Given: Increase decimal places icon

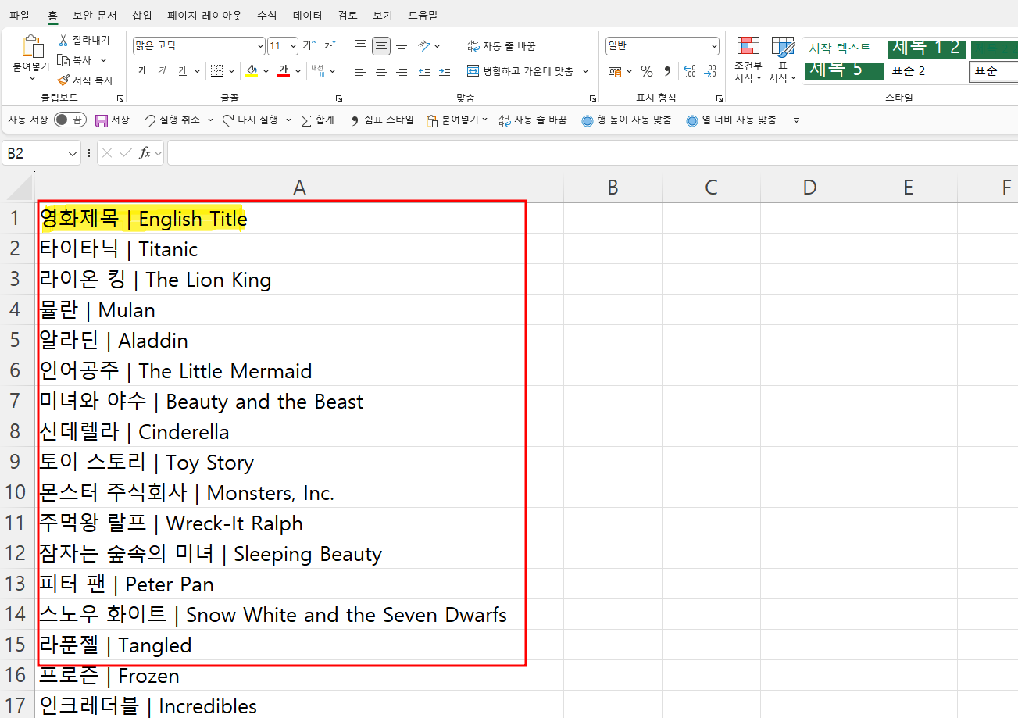Looking at the screenshot, I should tap(690, 71).
